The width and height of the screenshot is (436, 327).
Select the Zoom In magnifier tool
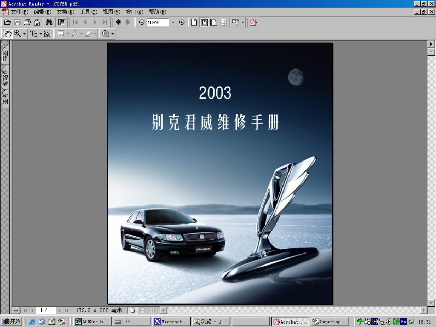17,34
